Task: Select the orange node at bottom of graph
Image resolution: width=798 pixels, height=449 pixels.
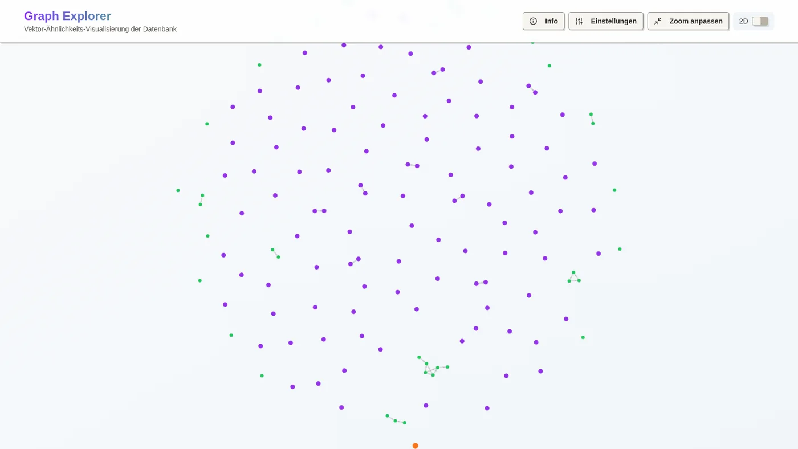Action: click(x=416, y=446)
